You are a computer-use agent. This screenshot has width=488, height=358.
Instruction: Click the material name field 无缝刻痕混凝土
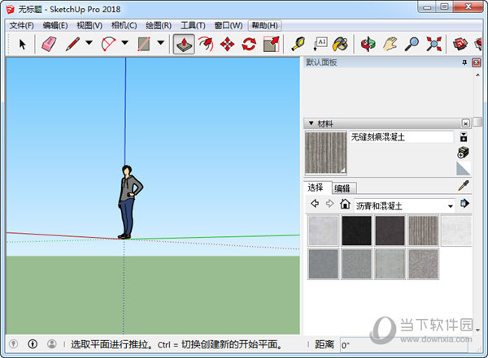(x=401, y=137)
